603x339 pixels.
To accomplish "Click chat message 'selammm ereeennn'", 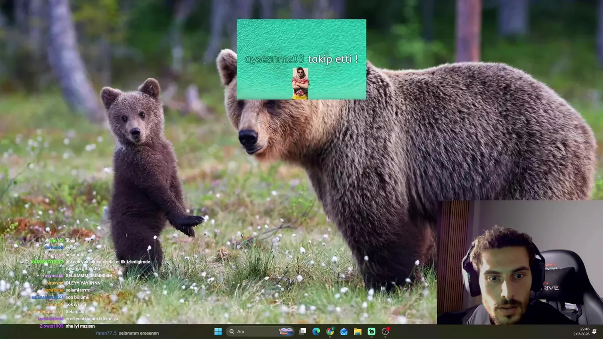I will 139,333.
